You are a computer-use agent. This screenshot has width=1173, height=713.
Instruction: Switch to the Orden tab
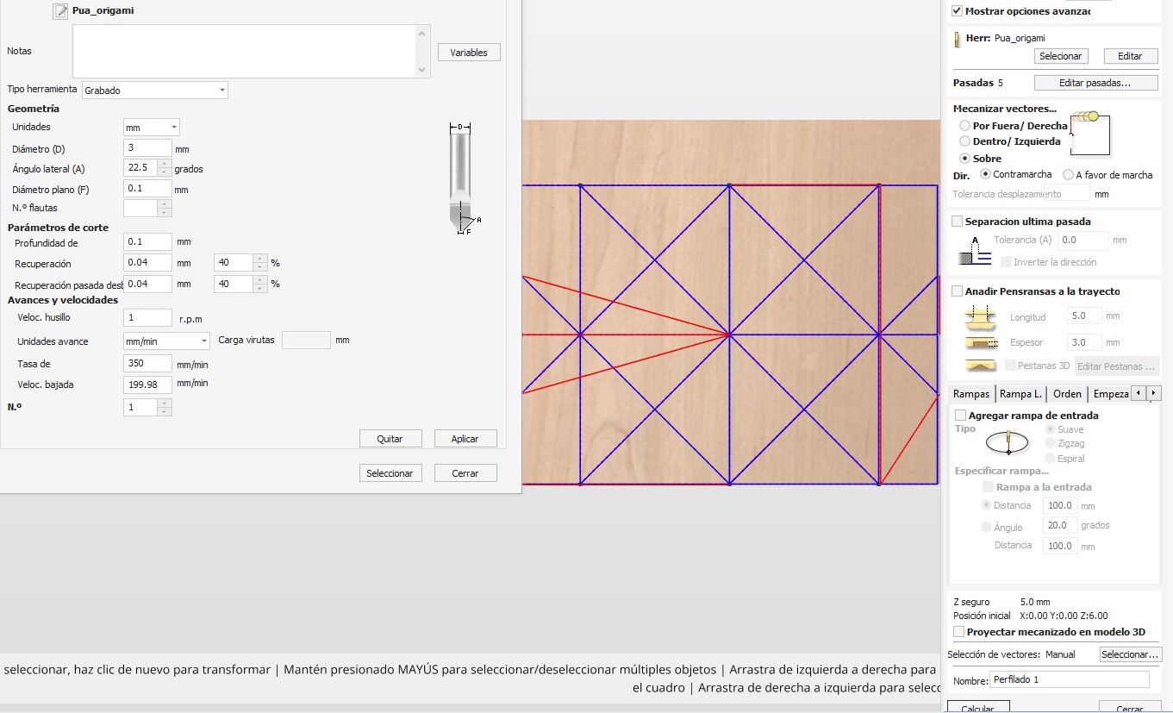(1066, 394)
